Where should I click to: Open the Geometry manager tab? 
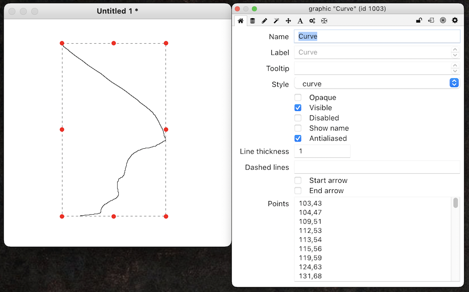pyautogui.click(x=324, y=20)
